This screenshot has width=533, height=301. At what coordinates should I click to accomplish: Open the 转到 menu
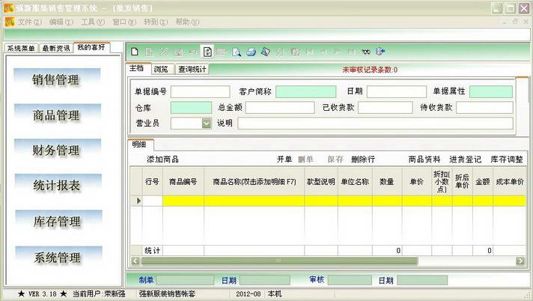[x=156, y=22]
